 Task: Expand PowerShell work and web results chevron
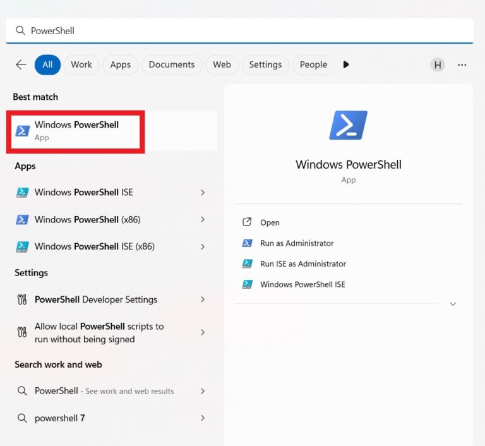coord(203,391)
